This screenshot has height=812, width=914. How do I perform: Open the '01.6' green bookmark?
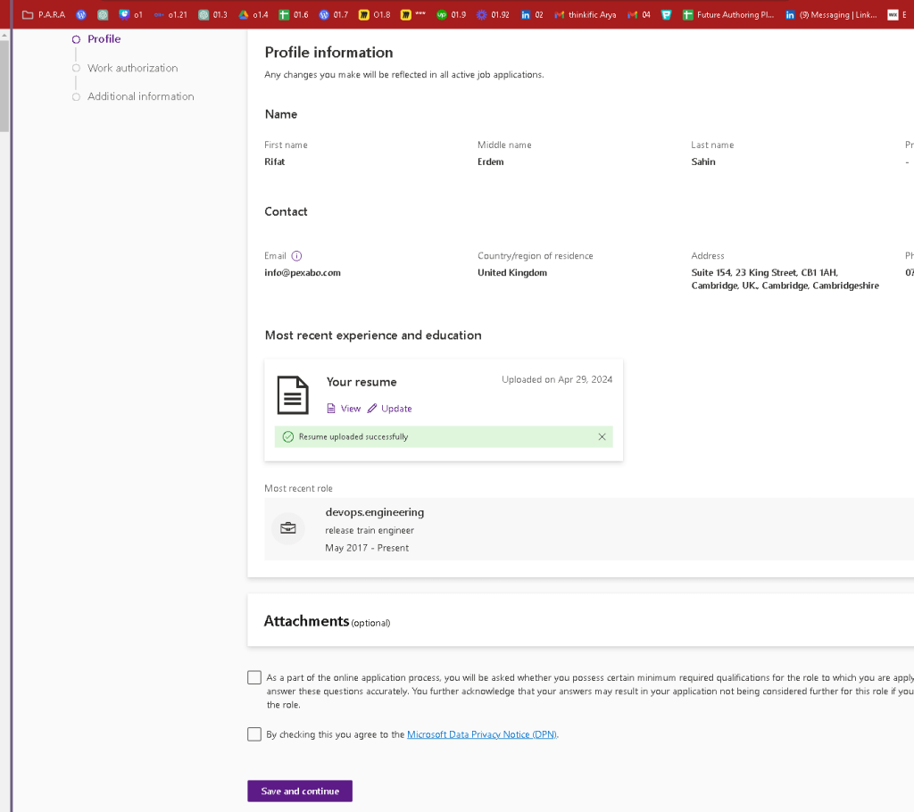(294, 14)
